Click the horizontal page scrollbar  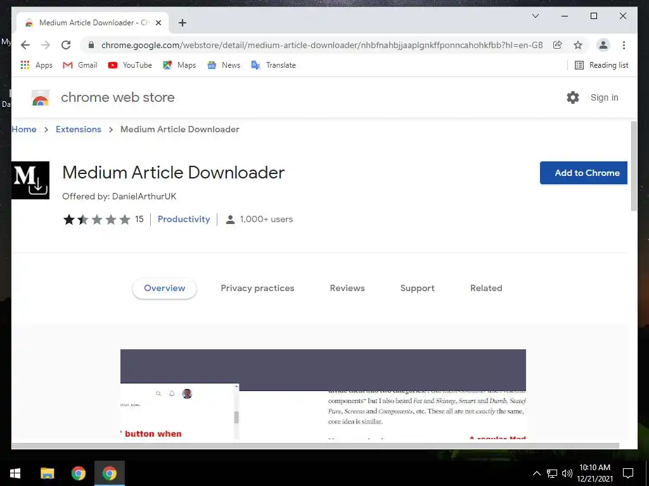point(316,446)
